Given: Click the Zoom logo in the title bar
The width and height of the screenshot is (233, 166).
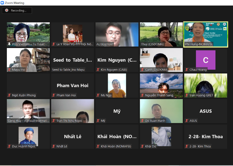Looking at the screenshot, I should tap(3, 3).
